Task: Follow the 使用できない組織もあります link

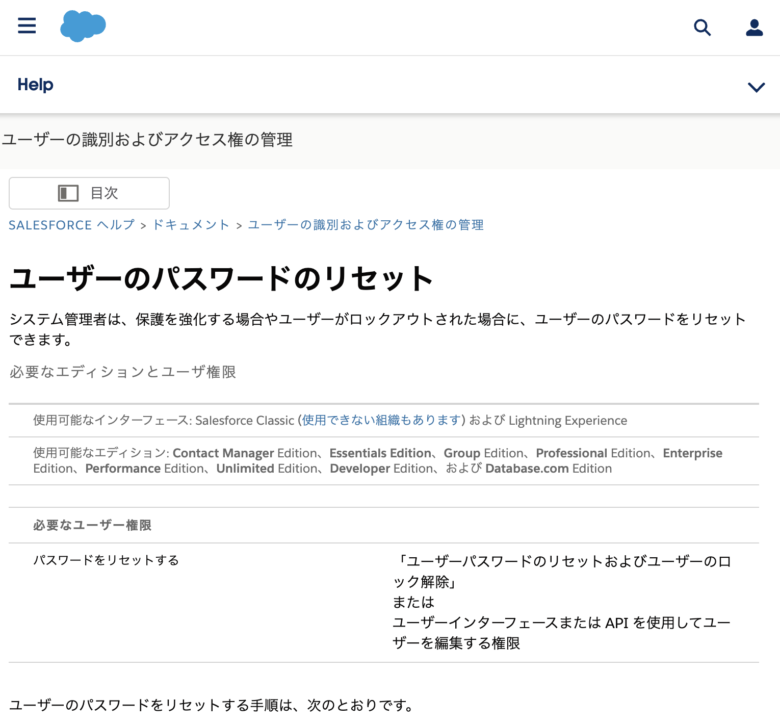Action: [x=381, y=420]
